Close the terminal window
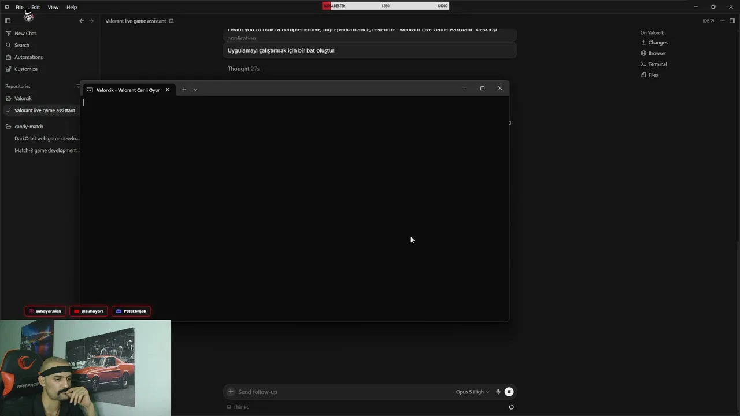The image size is (740, 416). (500, 88)
